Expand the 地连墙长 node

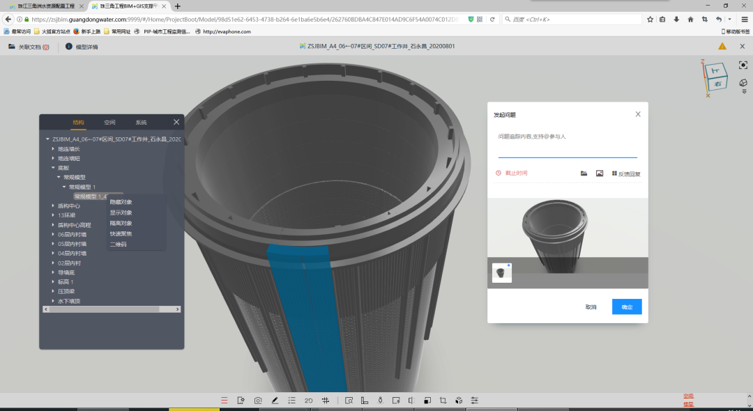[53, 149]
